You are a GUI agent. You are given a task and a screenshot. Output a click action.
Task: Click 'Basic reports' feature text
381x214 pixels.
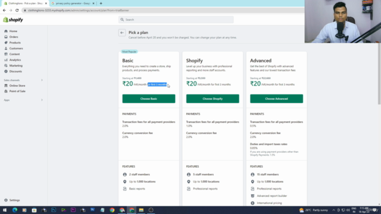pyautogui.click(x=137, y=189)
